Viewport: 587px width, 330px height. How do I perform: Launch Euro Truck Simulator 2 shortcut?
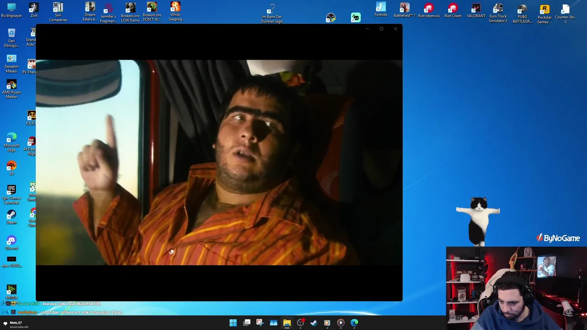pos(498,13)
